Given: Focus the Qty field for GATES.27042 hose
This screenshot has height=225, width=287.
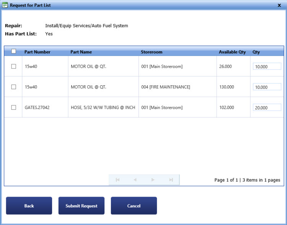Looking at the screenshot, I should pos(267,108).
